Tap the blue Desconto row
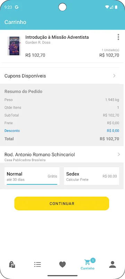This screenshot has height=279, width=125. pyautogui.click(x=62, y=131)
